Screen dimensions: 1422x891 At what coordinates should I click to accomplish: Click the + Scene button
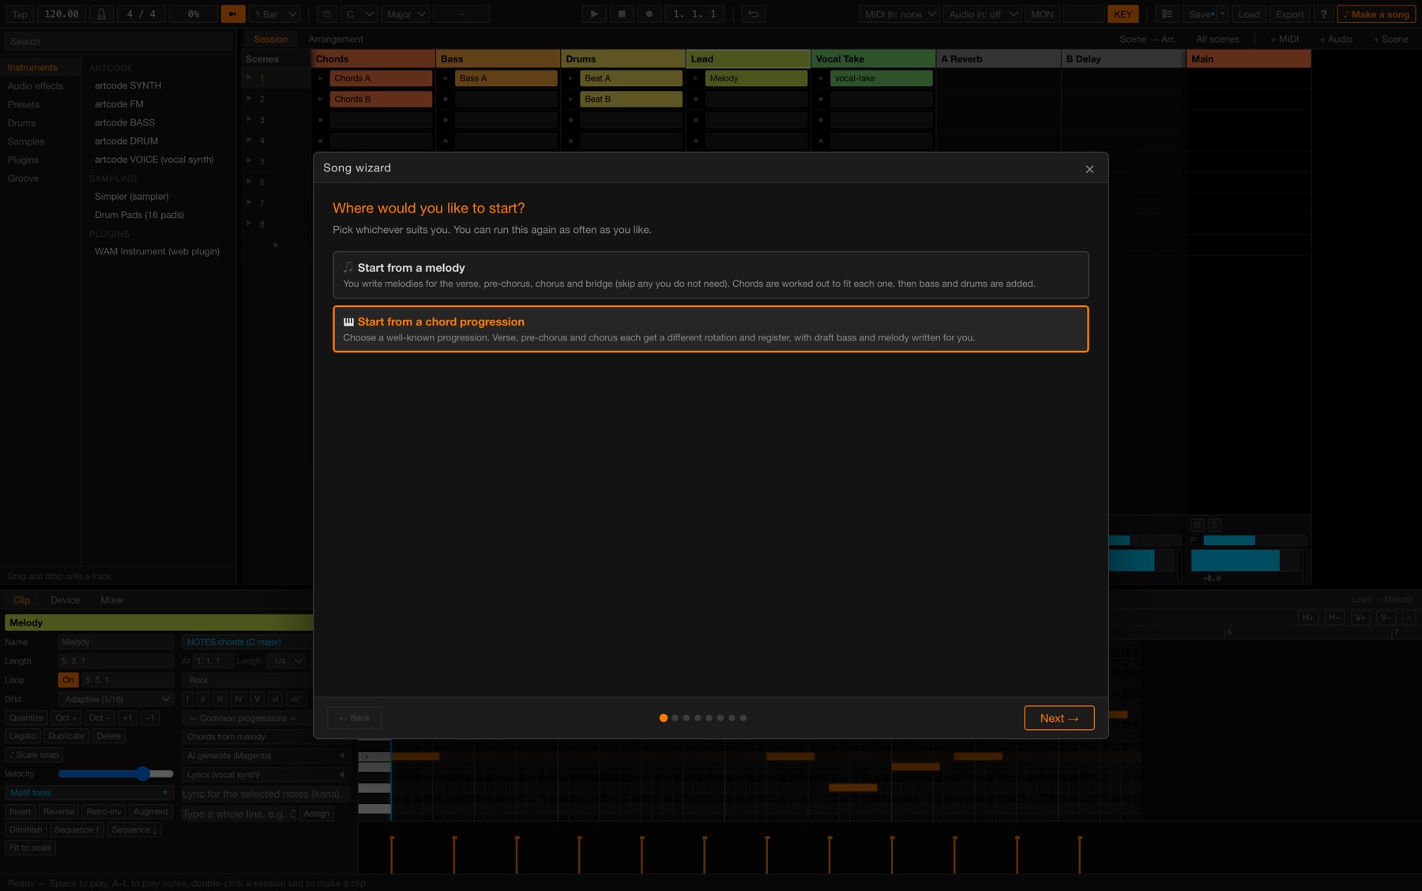(1390, 39)
